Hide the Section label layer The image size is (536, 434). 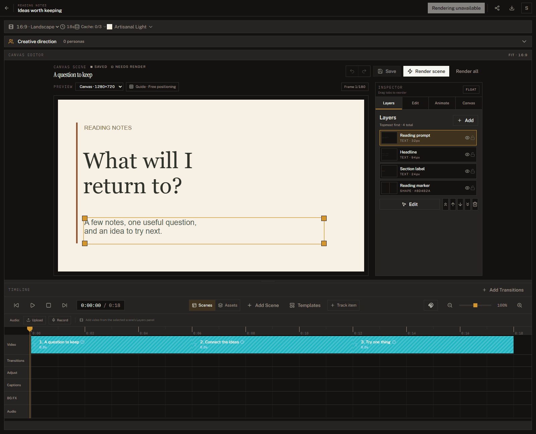coord(467,171)
